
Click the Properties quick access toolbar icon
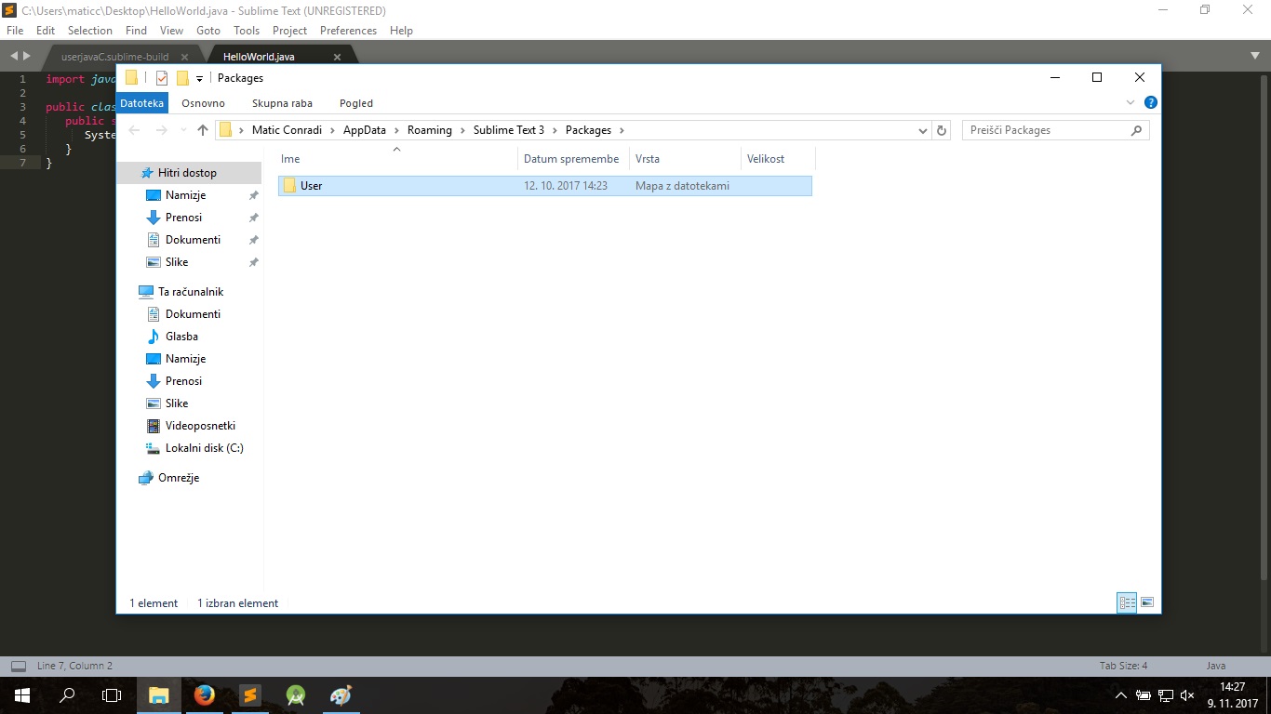162,78
